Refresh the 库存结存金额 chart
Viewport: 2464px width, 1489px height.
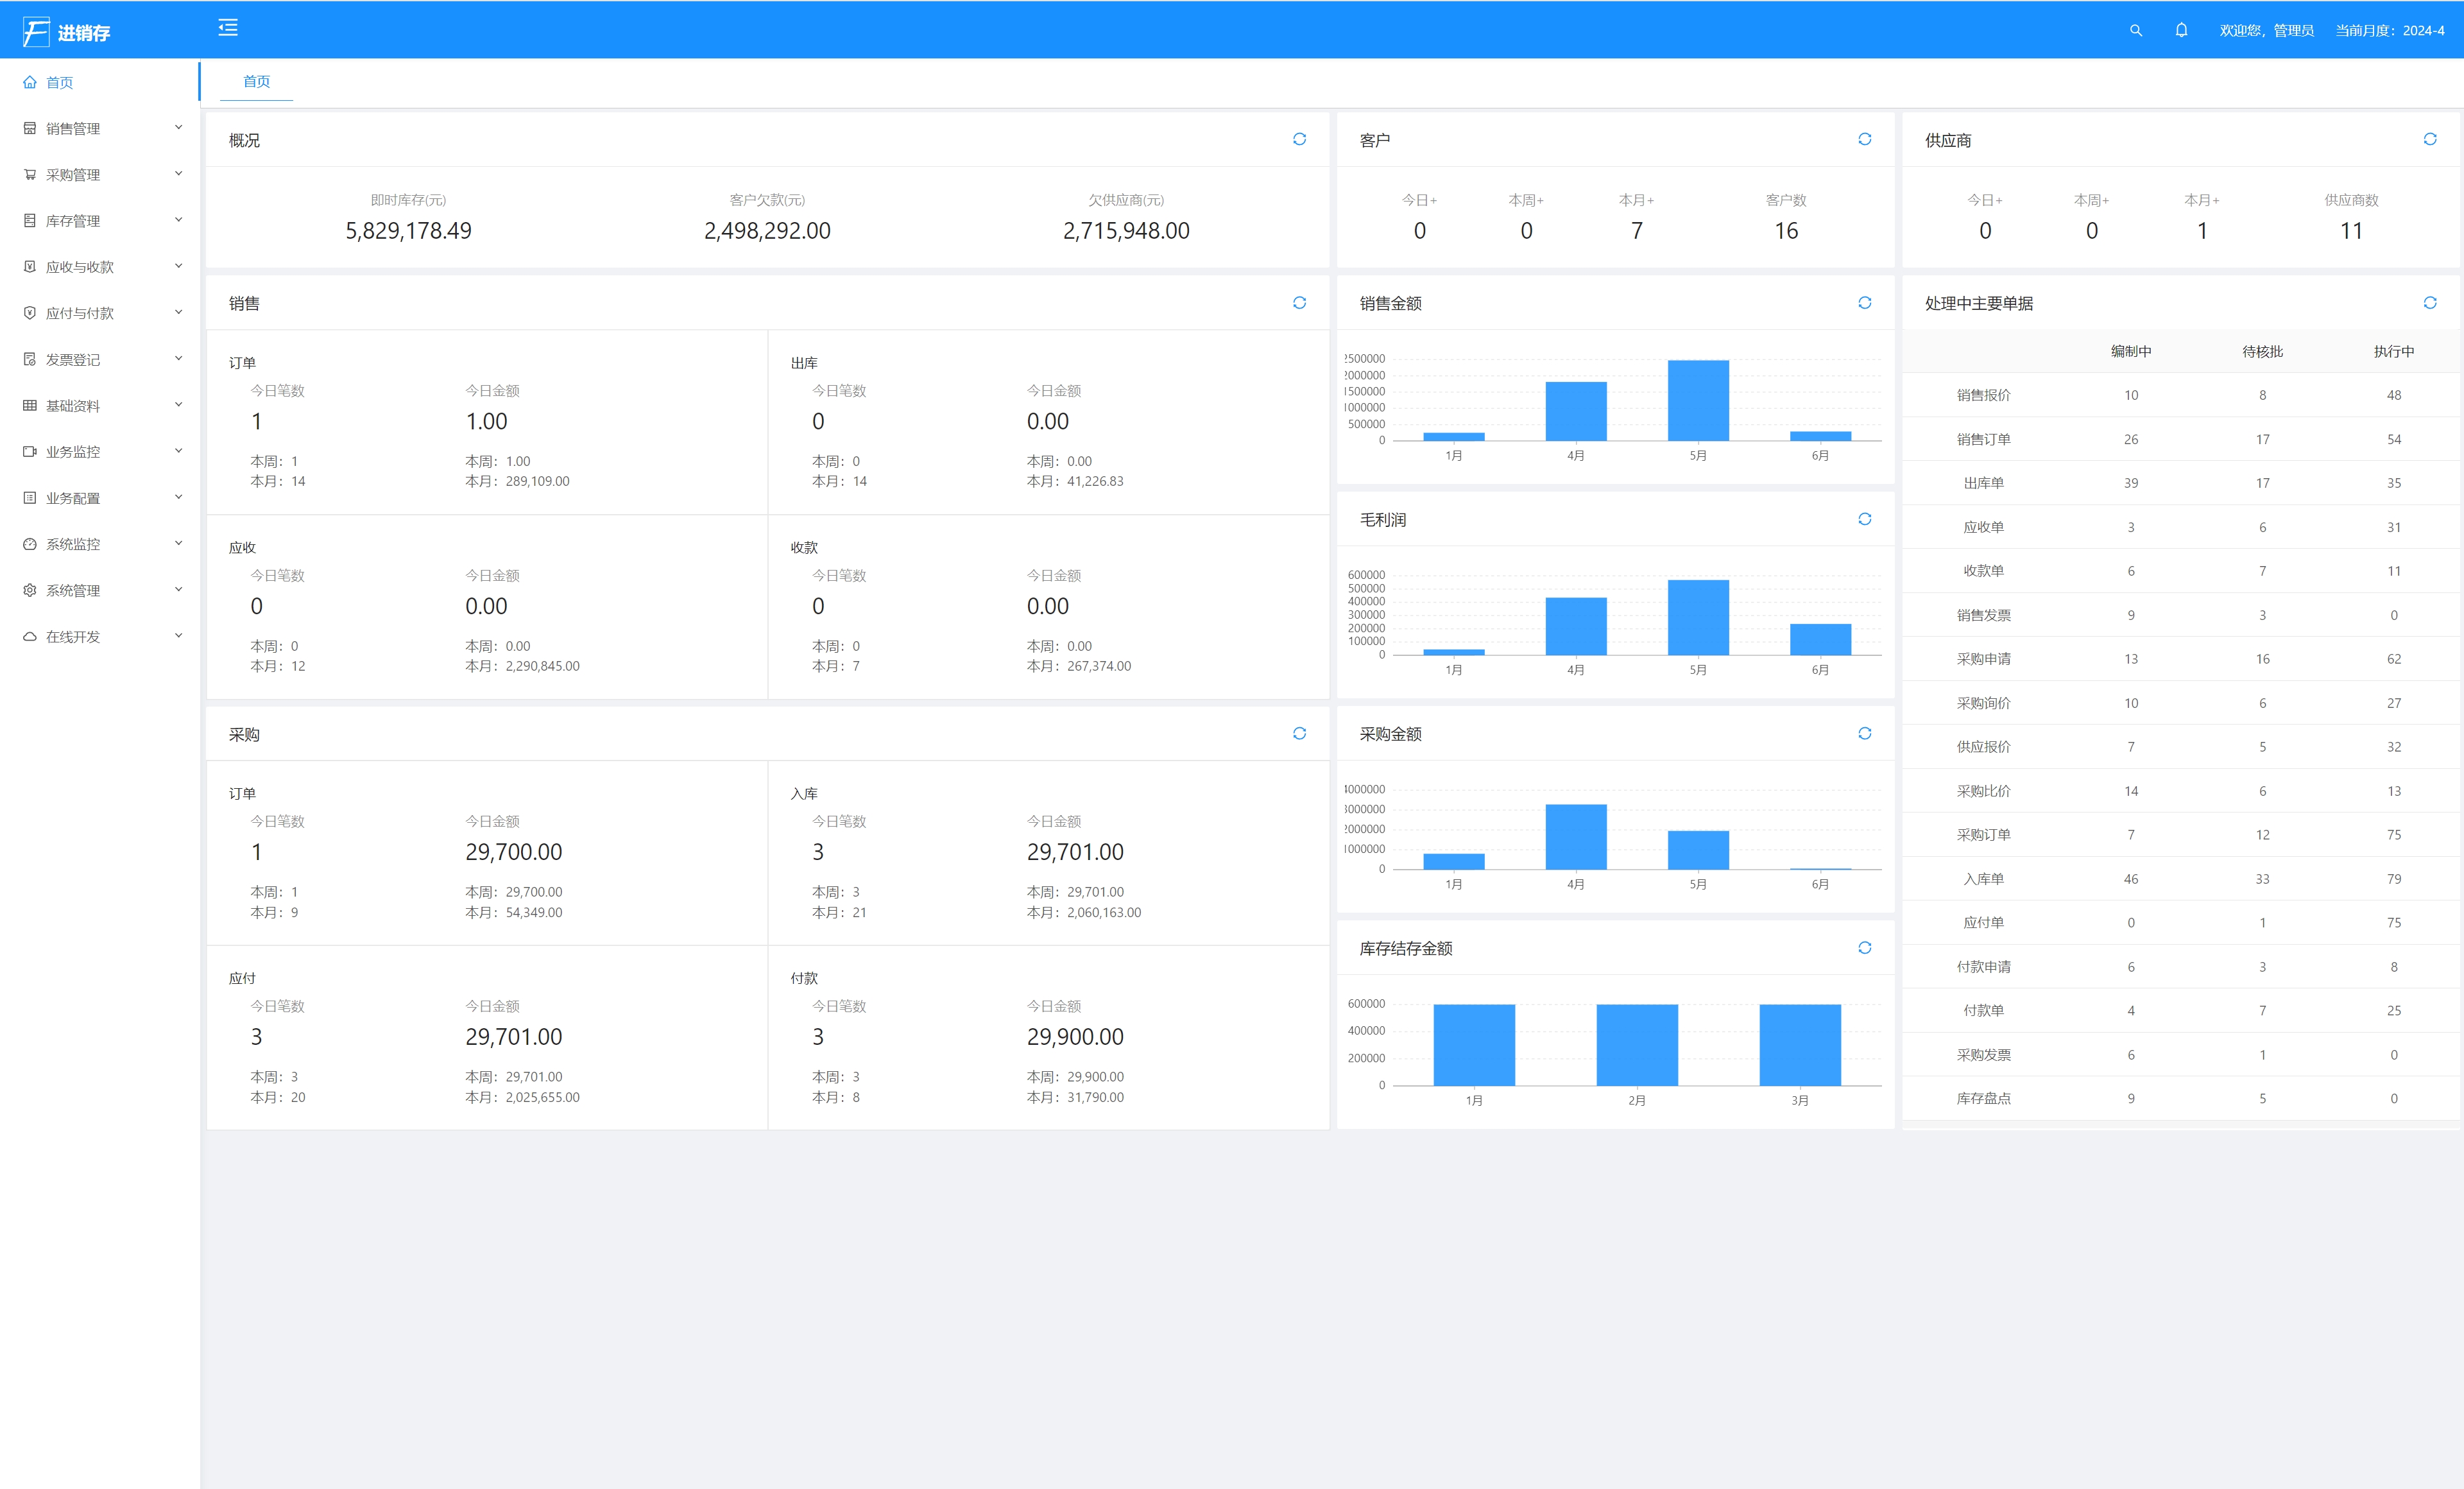tap(1864, 947)
